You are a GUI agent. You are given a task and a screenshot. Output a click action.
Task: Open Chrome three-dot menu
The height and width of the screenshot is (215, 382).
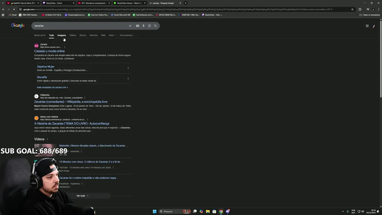[378, 9]
